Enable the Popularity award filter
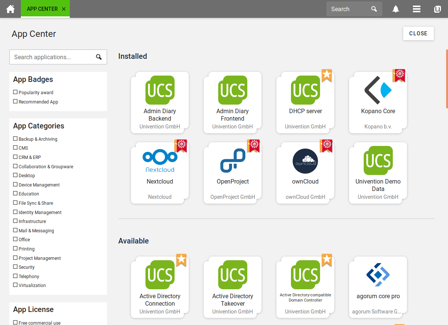 (15, 92)
